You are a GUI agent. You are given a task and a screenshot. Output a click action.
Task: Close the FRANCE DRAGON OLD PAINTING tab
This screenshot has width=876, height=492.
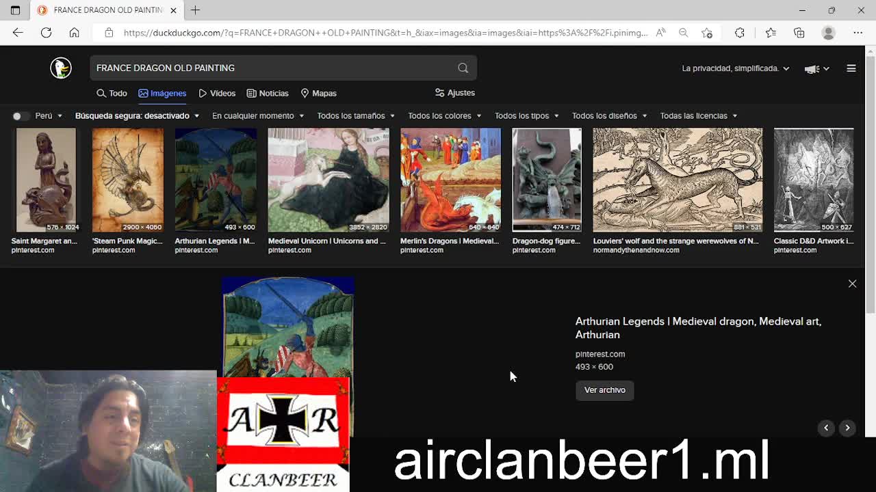(173, 10)
